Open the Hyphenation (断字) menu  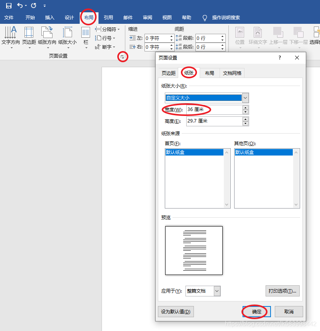[x=105, y=47]
